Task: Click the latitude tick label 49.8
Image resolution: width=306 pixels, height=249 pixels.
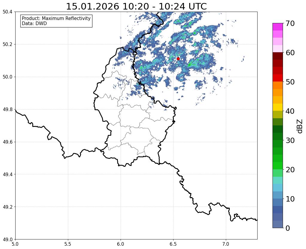Action: point(7,109)
